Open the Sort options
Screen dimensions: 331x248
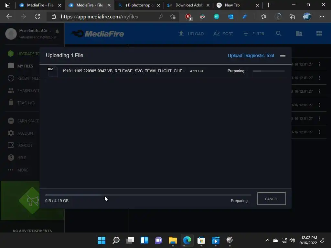223,34
